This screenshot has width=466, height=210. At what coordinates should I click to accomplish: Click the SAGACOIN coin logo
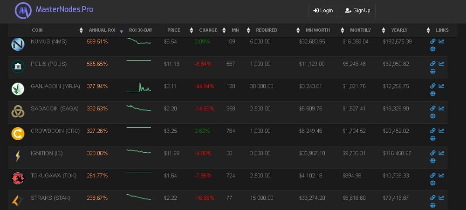point(18,111)
